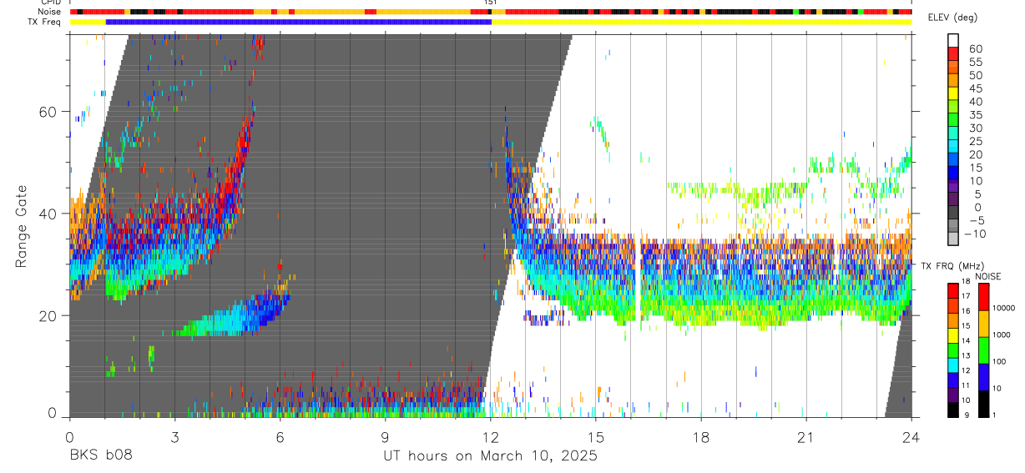Click the green NOISE colorbar segment above 100
The height and width of the screenshot is (473, 1025).
click(985, 350)
